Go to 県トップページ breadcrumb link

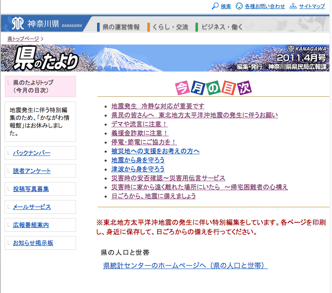[23, 39]
